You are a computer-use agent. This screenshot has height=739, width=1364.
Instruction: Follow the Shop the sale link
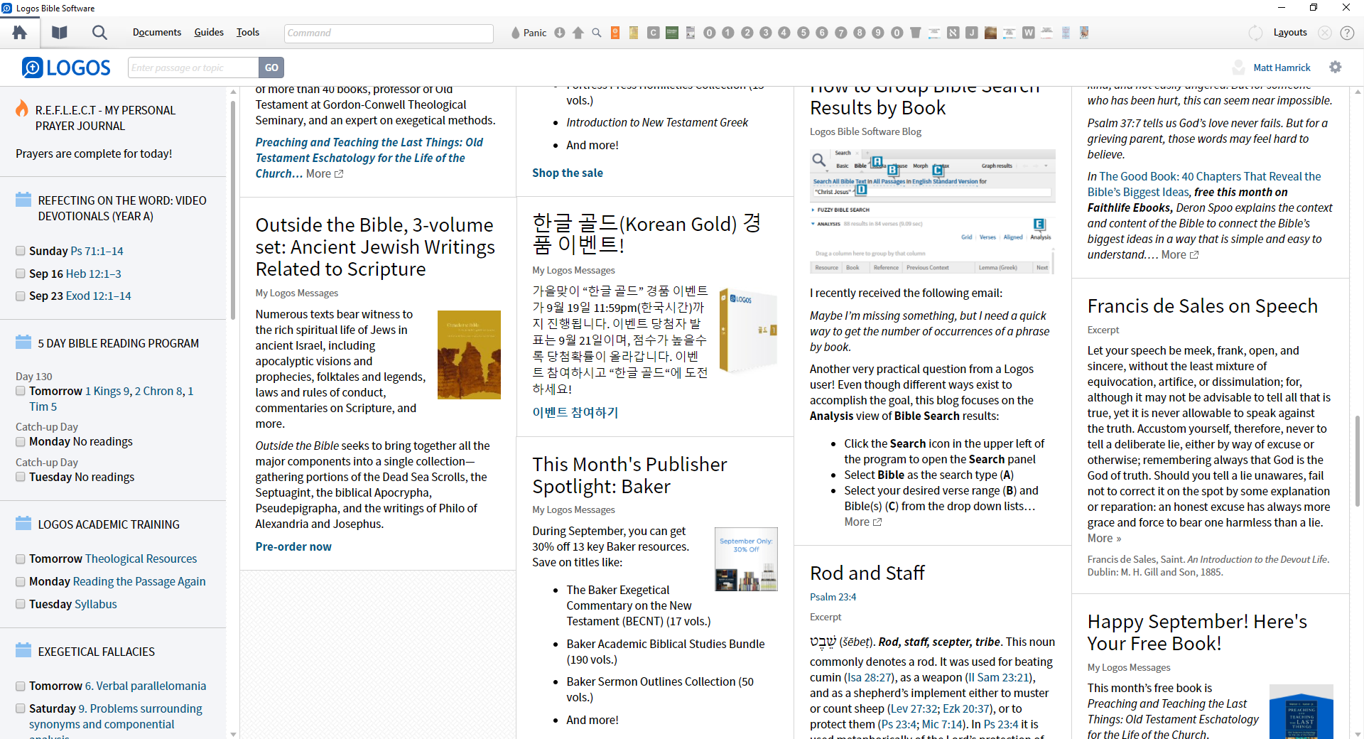(x=568, y=173)
